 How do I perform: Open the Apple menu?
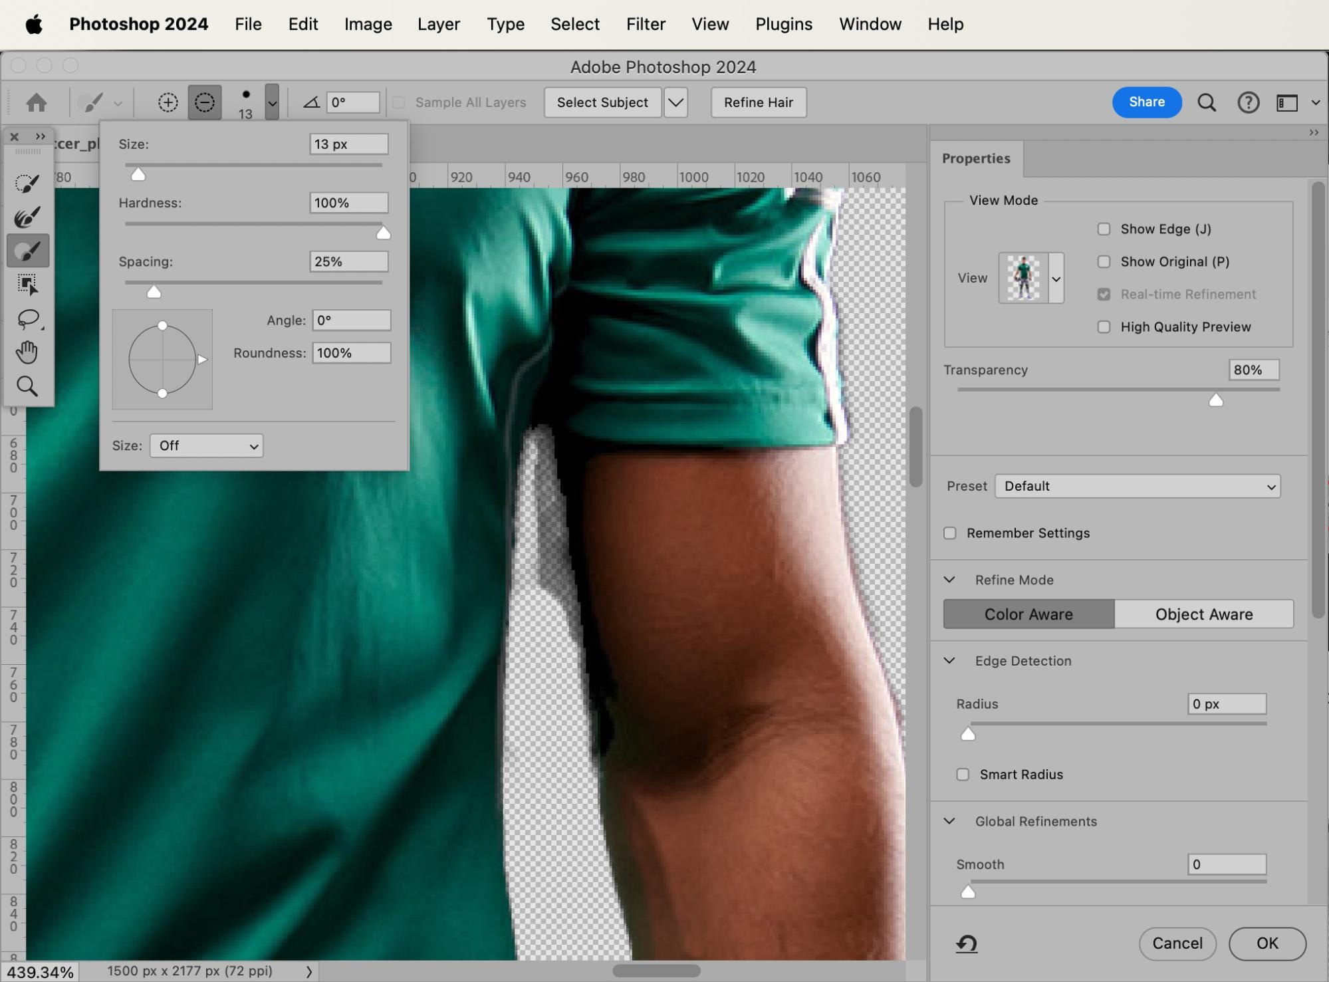(x=33, y=25)
